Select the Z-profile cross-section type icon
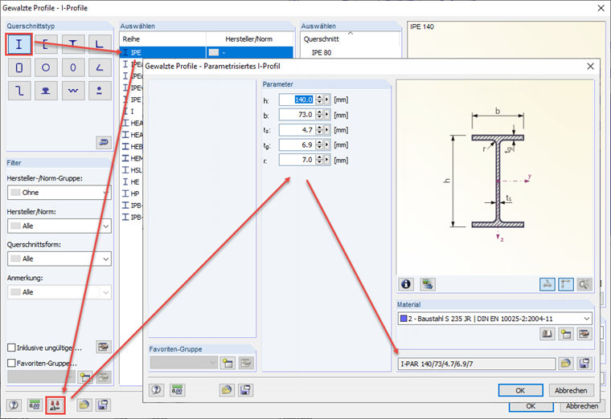611x419 pixels. point(19,91)
